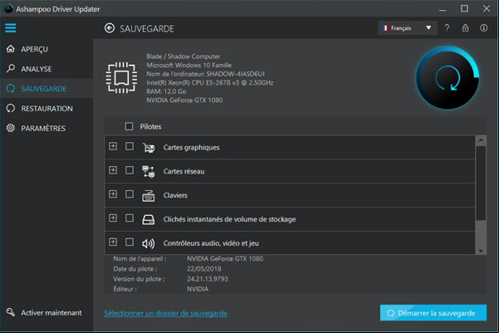
Task: Check the Pilotes select-all checkbox
Action: [129, 126]
